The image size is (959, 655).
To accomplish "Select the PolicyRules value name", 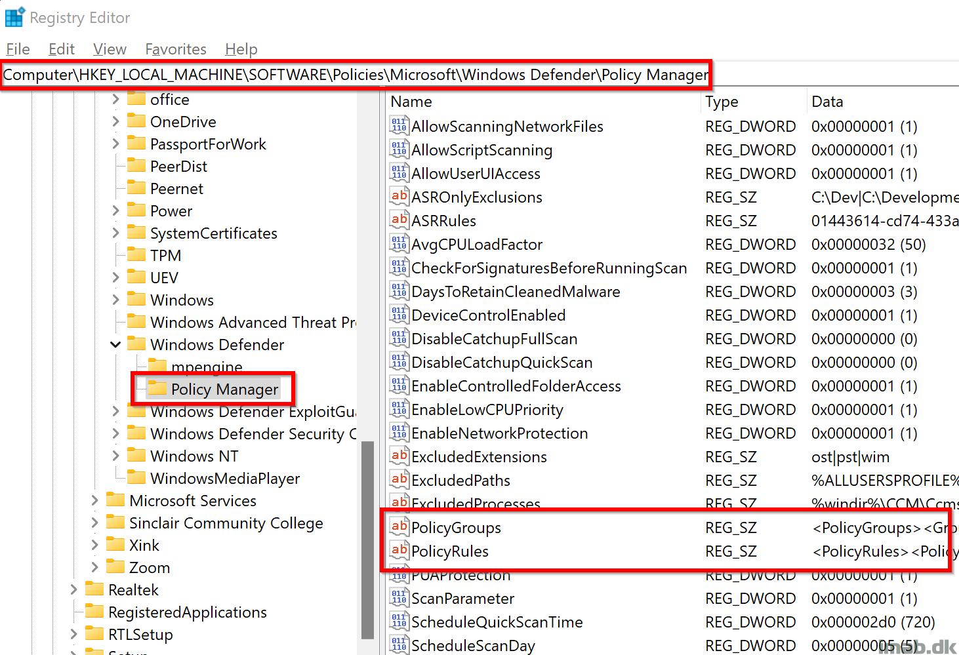I will coord(450,551).
